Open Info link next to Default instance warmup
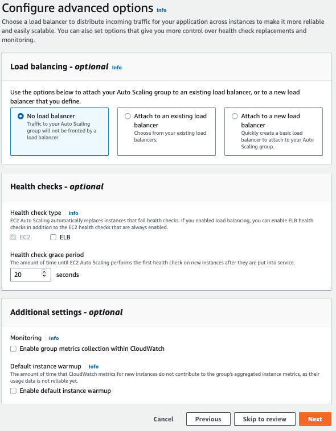The height and width of the screenshot is (431, 336). (93, 367)
